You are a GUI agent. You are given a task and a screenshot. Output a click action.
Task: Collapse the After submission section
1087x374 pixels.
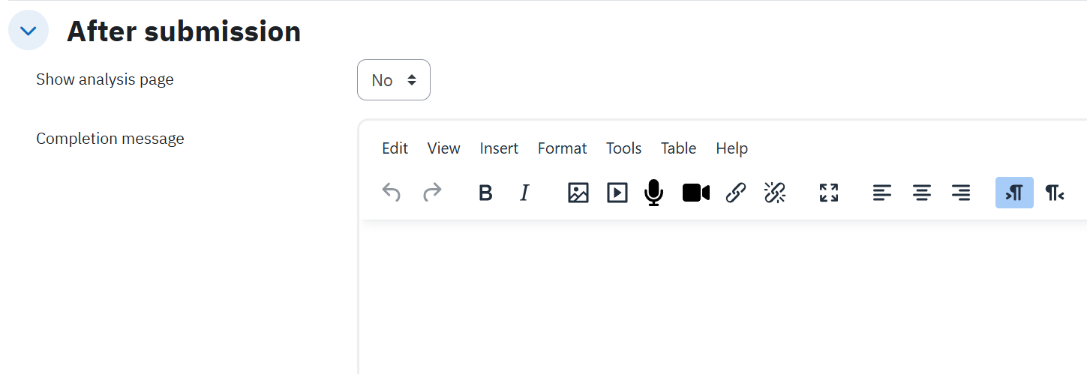click(29, 31)
